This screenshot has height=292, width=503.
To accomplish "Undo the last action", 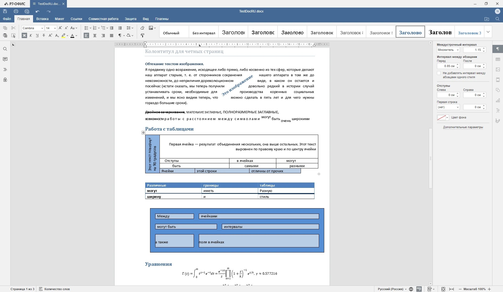I will pos(38,11).
